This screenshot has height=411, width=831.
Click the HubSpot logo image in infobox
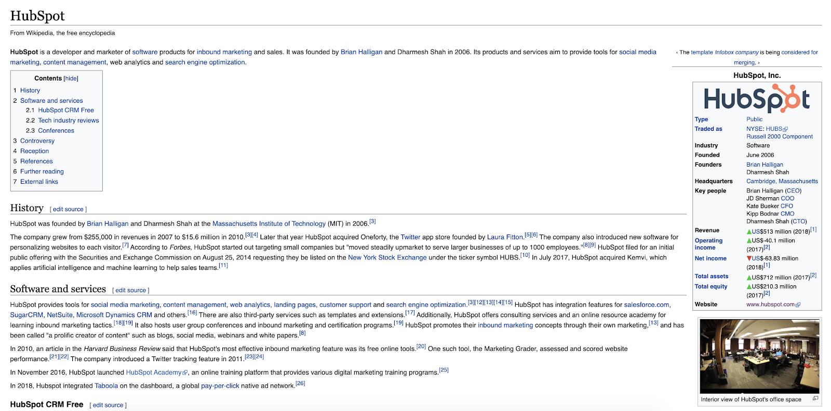757,99
